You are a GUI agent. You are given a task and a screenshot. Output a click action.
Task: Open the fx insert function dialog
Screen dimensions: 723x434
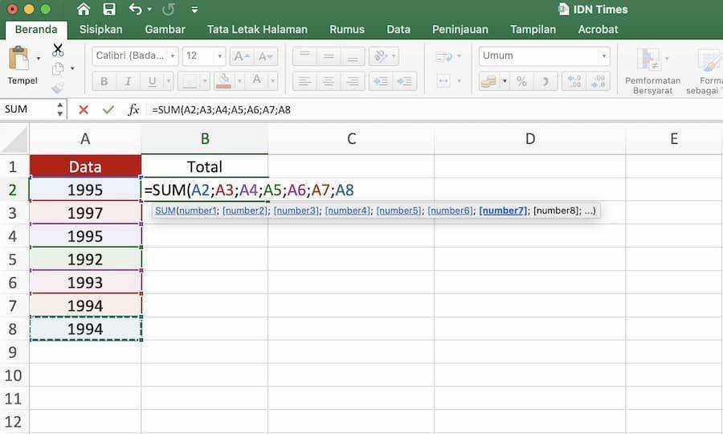pos(133,110)
